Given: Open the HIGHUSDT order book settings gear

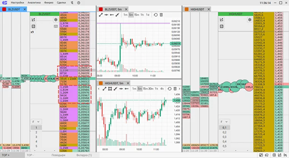Looking at the screenshot, I should pyautogui.click(x=250, y=19).
